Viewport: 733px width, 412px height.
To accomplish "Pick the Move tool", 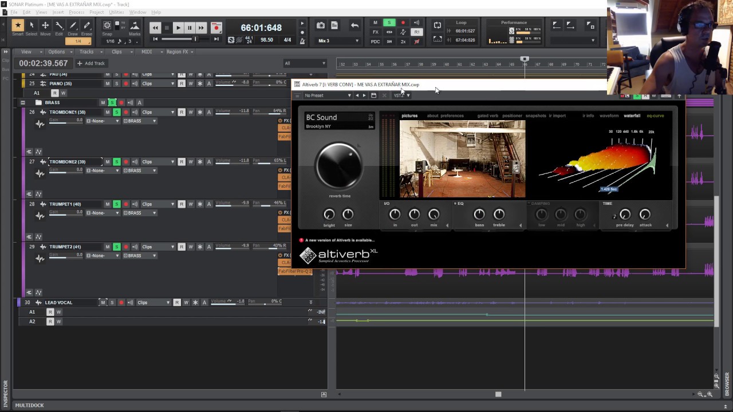I will click(x=45, y=25).
